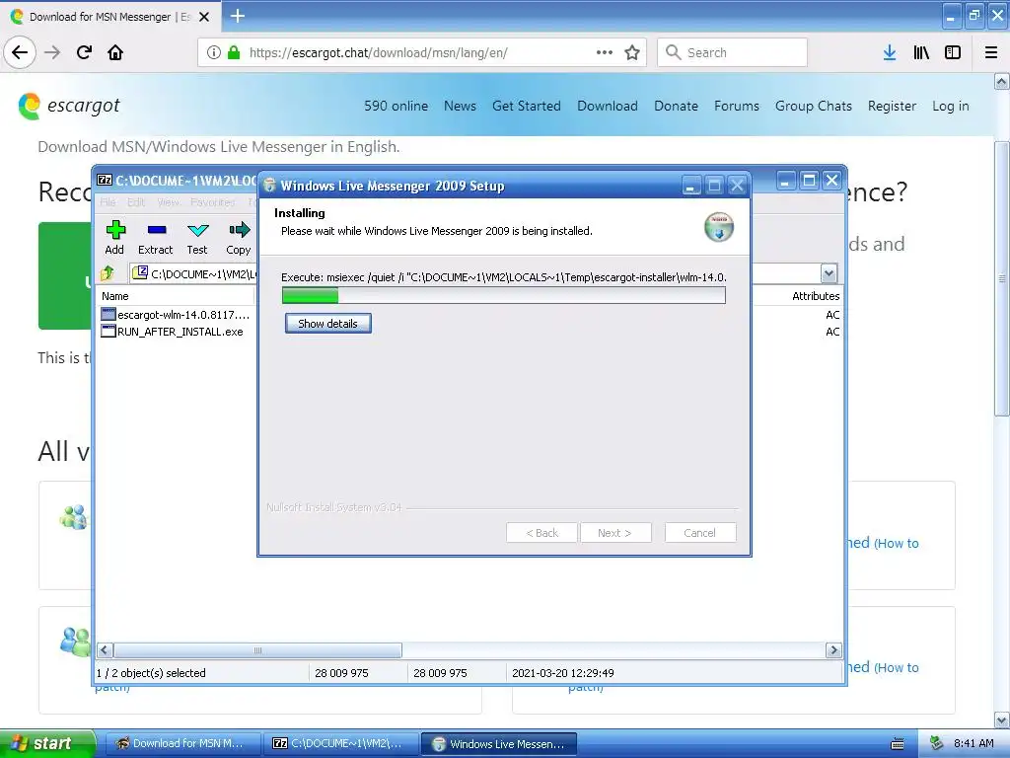Click 7-Zip Add toolbar icon
Viewport: 1010px width, 758px height.
[x=114, y=238]
